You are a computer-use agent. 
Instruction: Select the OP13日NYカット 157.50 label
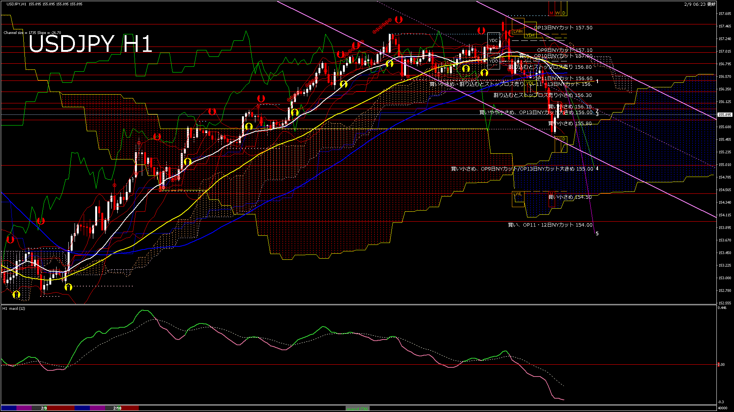[x=563, y=28]
